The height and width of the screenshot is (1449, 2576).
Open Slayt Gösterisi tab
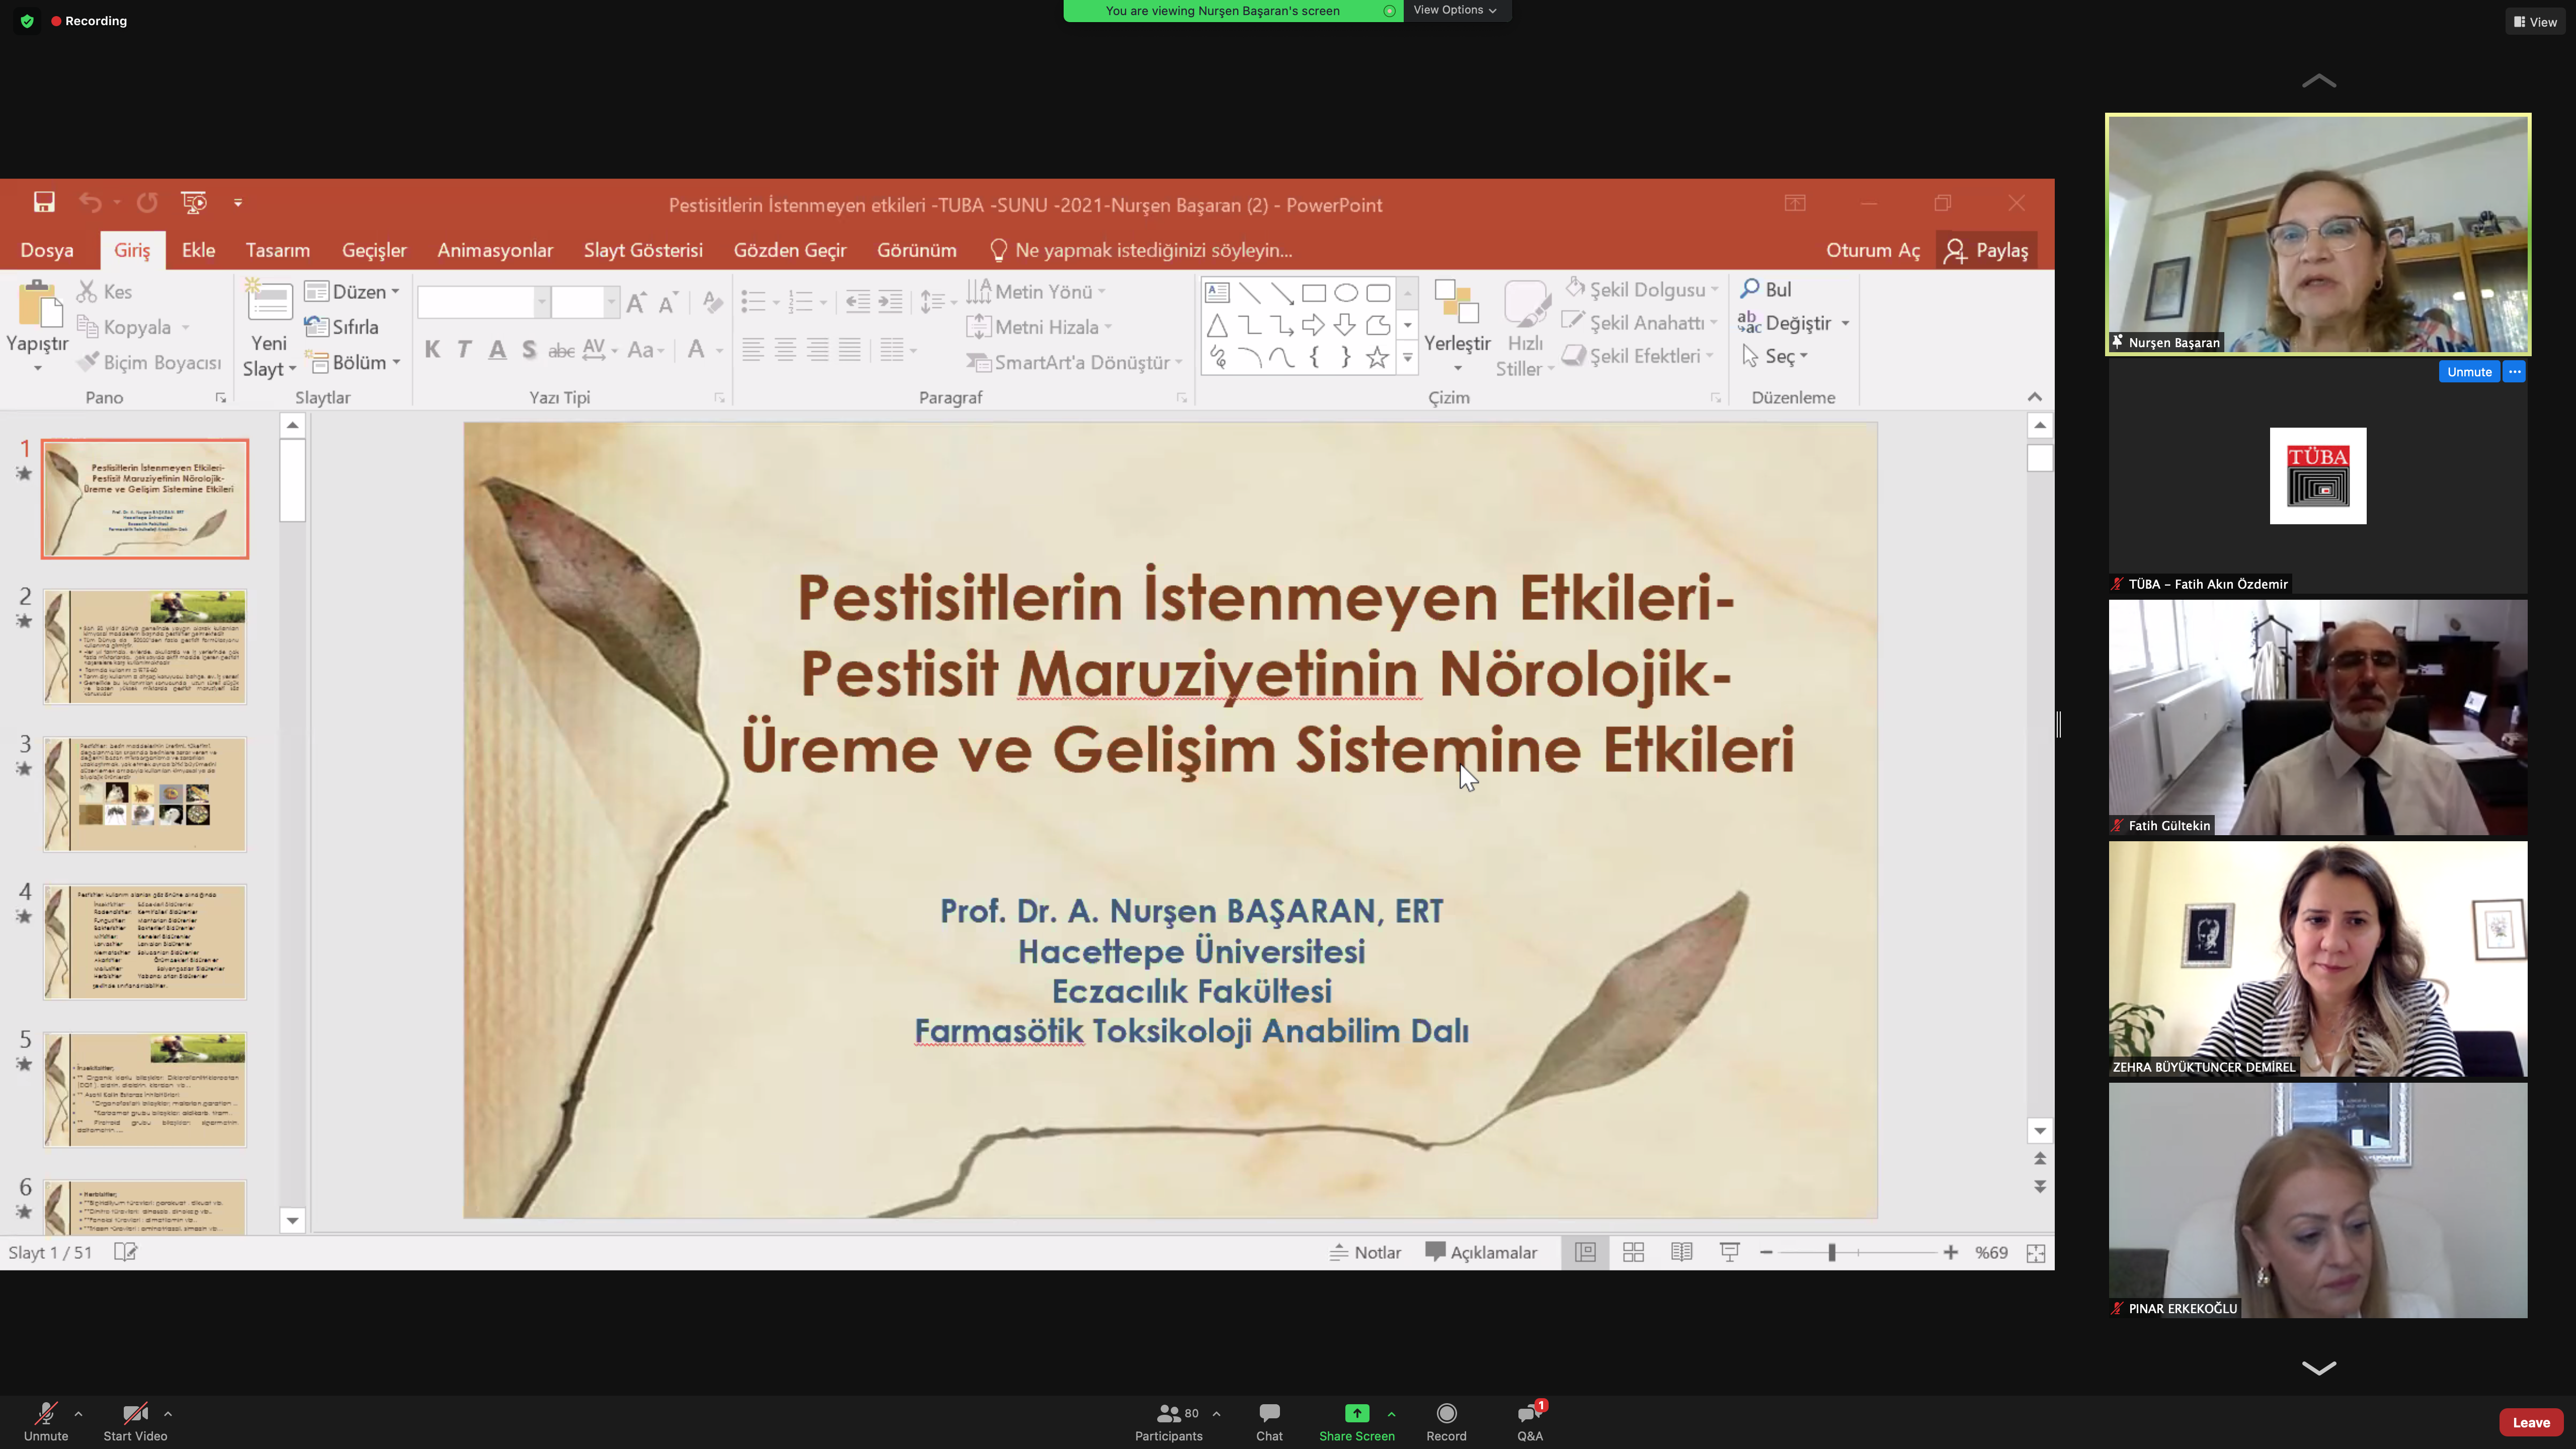coord(643,250)
